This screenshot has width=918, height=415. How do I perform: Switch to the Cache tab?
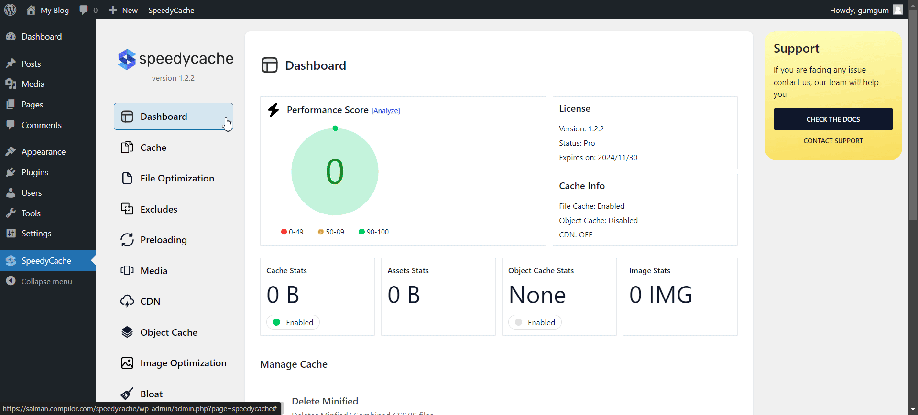173,148
